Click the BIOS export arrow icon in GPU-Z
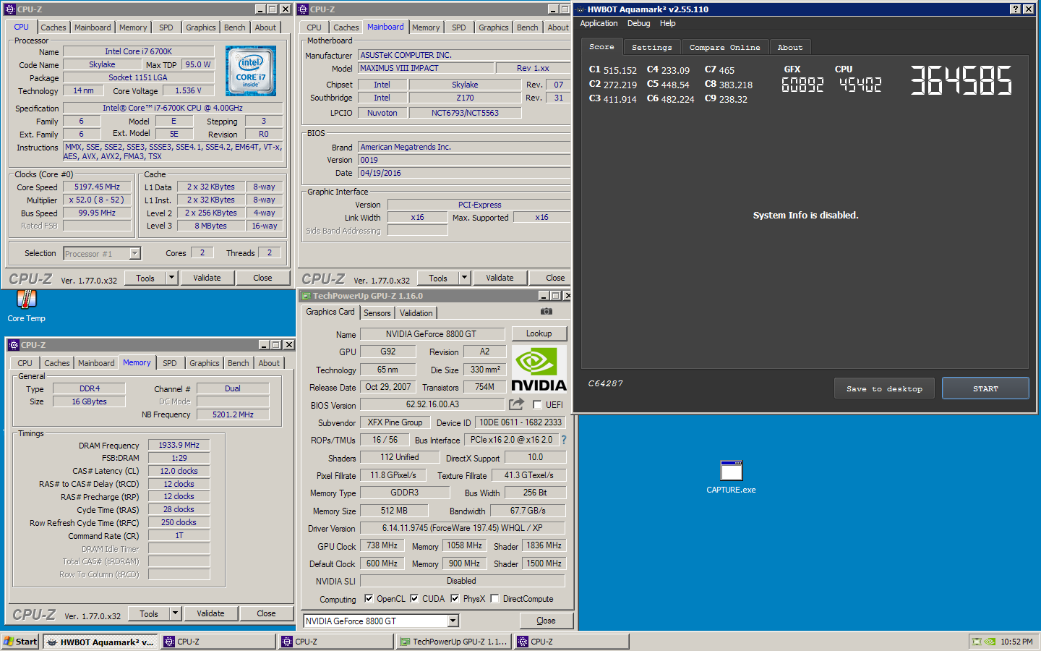 [516, 404]
